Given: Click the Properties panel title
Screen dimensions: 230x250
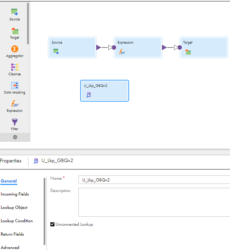Looking at the screenshot, I should pyautogui.click(x=11, y=161).
